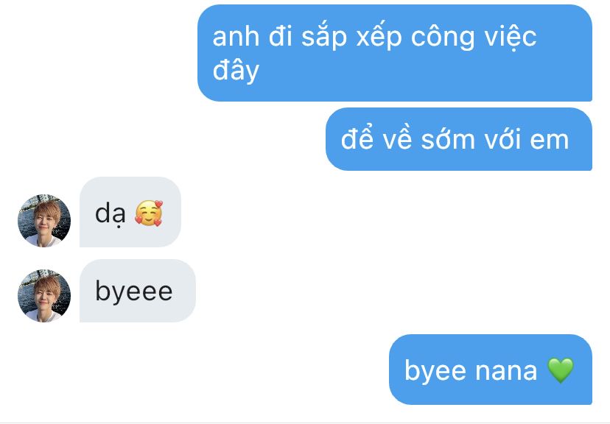Click the word "dạ" in the received message
The image size is (610, 424).
pyautogui.click(x=110, y=214)
